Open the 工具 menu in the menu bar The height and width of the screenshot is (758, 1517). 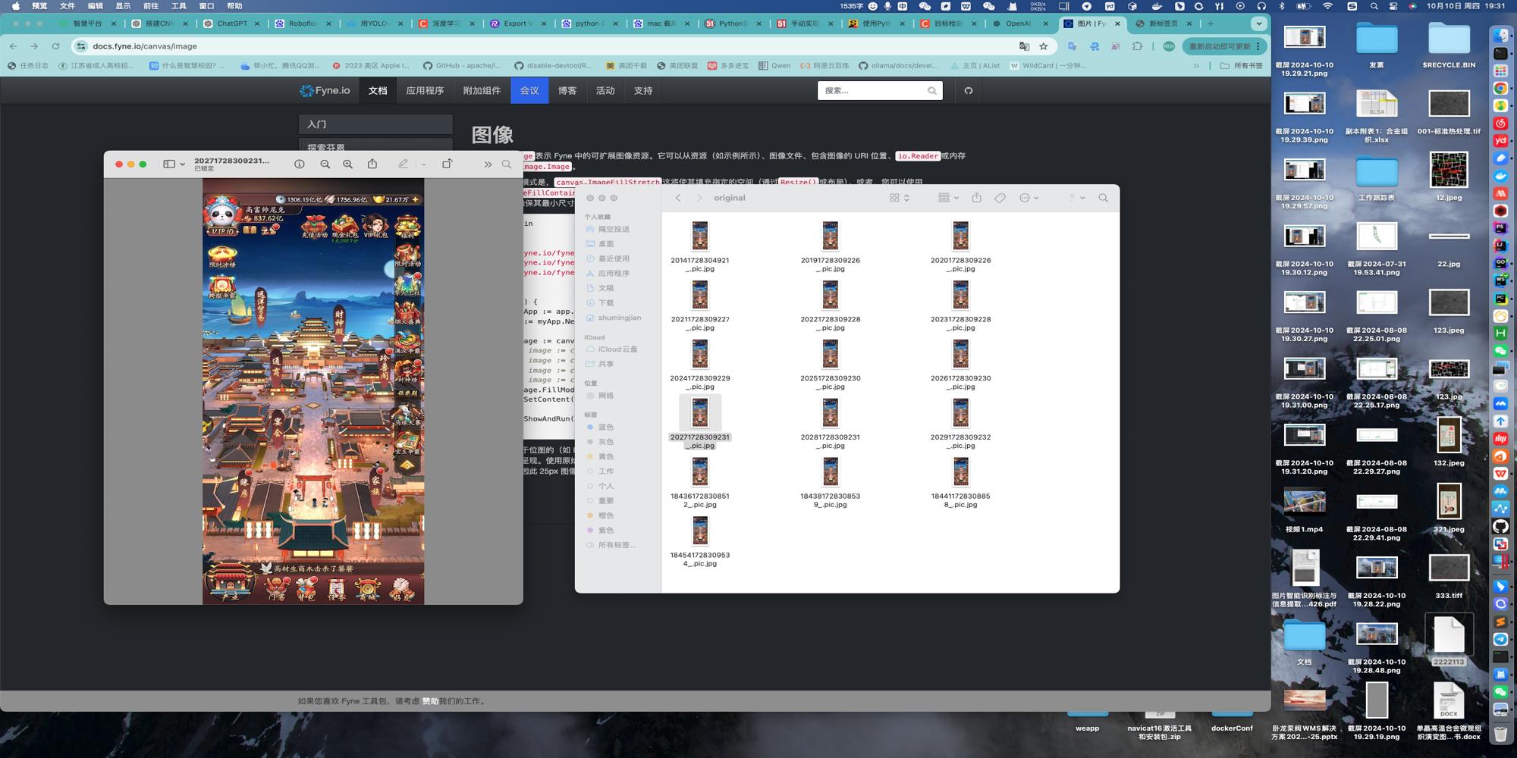[178, 6]
